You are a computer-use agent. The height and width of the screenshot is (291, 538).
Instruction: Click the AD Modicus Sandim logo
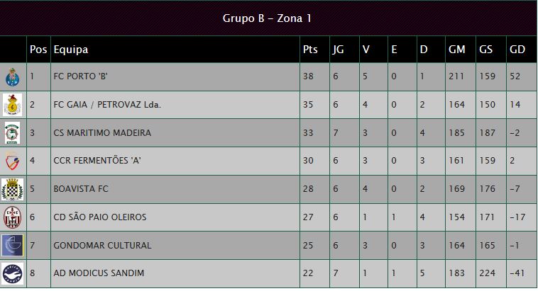(12, 273)
